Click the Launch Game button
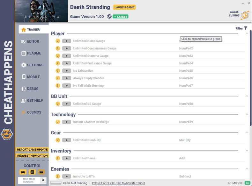Screen dimensions: 252x186 point(124,7)
